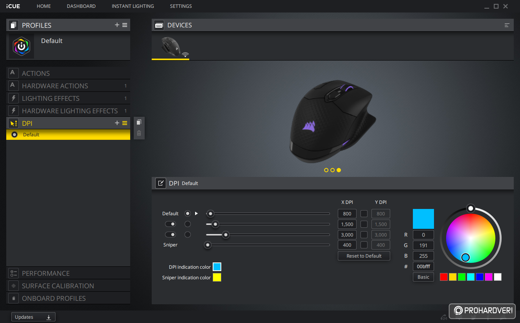The width and height of the screenshot is (520, 323).
Task: Open the DPI list menu icon
Action: [125, 123]
